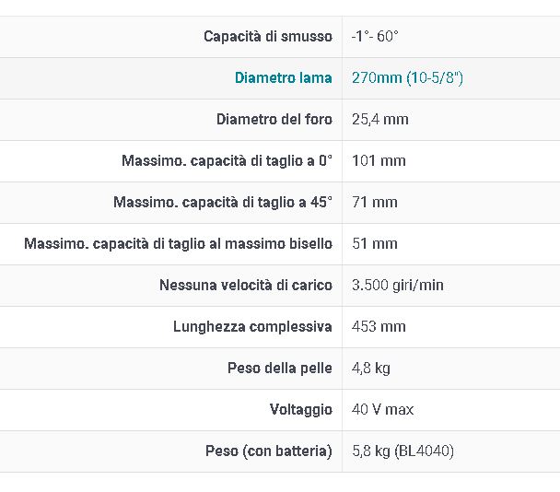This screenshot has width=560, height=492.
Task: Click the 'Diametro lama' highlighted label
Action: coord(283,78)
